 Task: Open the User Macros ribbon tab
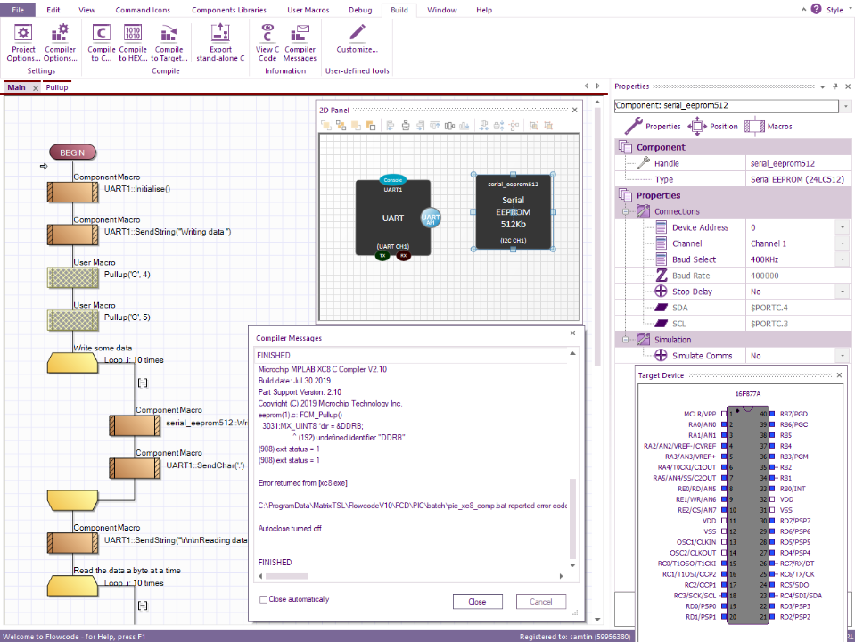coord(308,10)
